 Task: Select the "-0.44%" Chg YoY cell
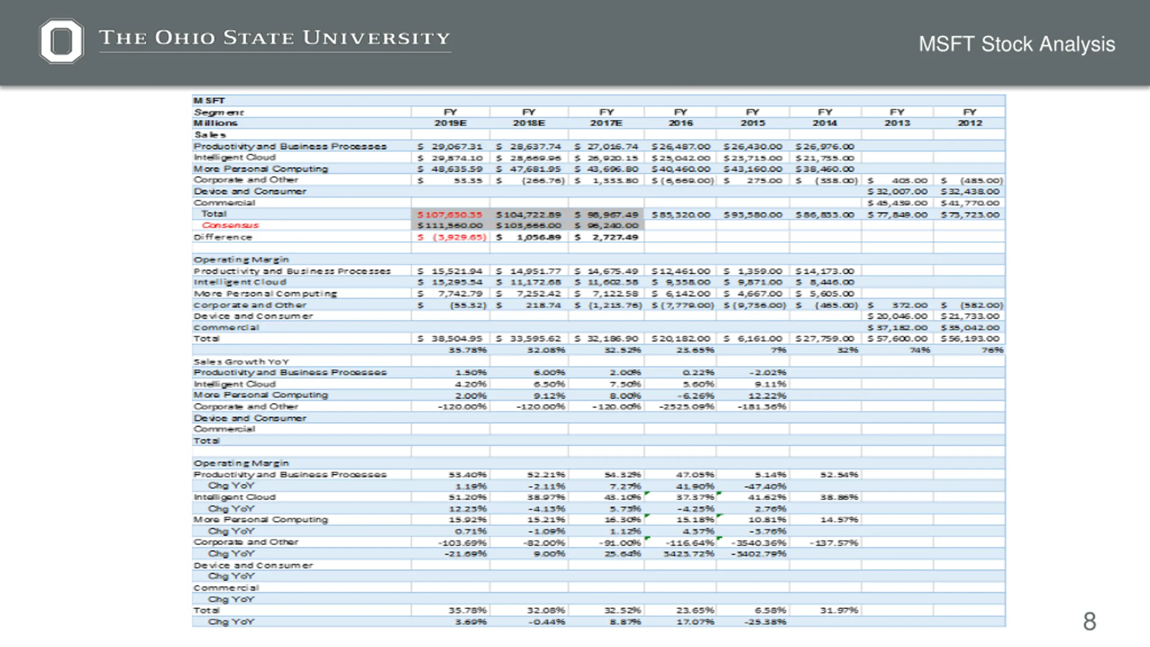546,622
